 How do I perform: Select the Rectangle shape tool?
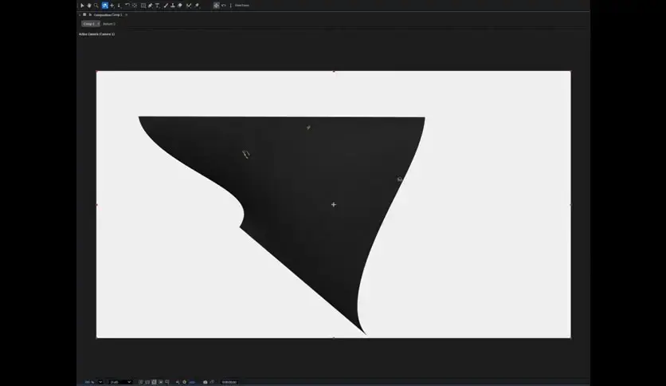143,6
